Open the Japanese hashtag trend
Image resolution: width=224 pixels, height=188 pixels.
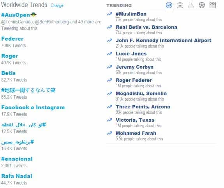pyautogui.click(x=28, y=90)
